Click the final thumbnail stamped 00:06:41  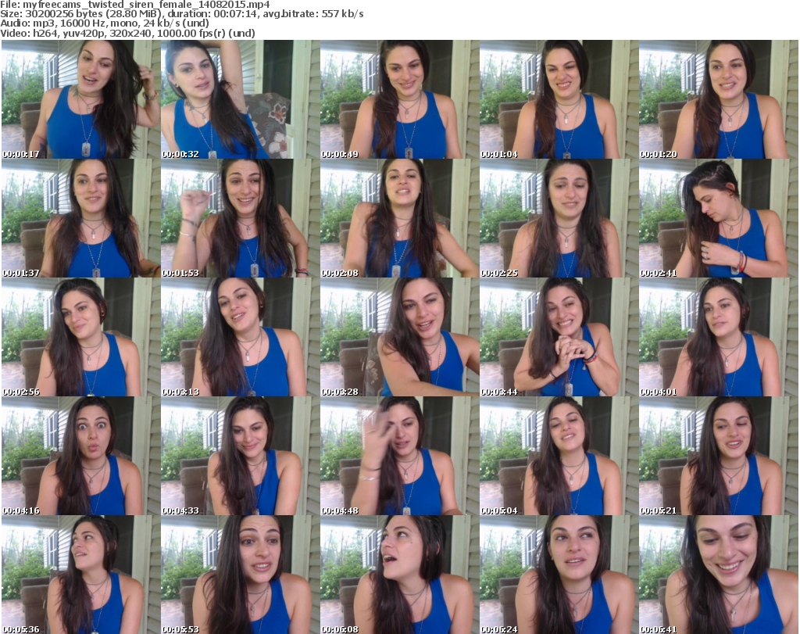(x=719, y=575)
